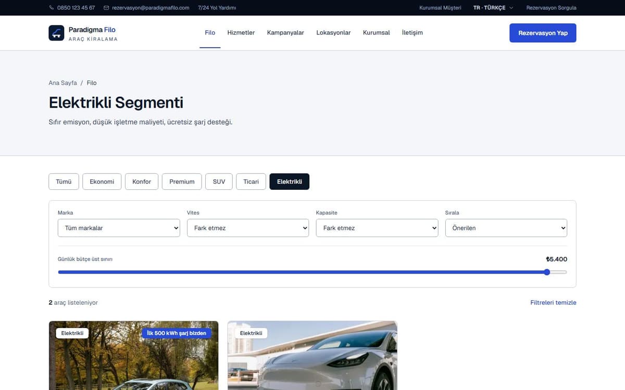Follow the Kurumsal Müşteri link
This screenshot has width=625, height=390.
[x=440, y=8]
